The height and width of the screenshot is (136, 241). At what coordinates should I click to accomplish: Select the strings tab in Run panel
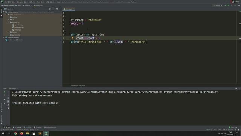[14, 88]
